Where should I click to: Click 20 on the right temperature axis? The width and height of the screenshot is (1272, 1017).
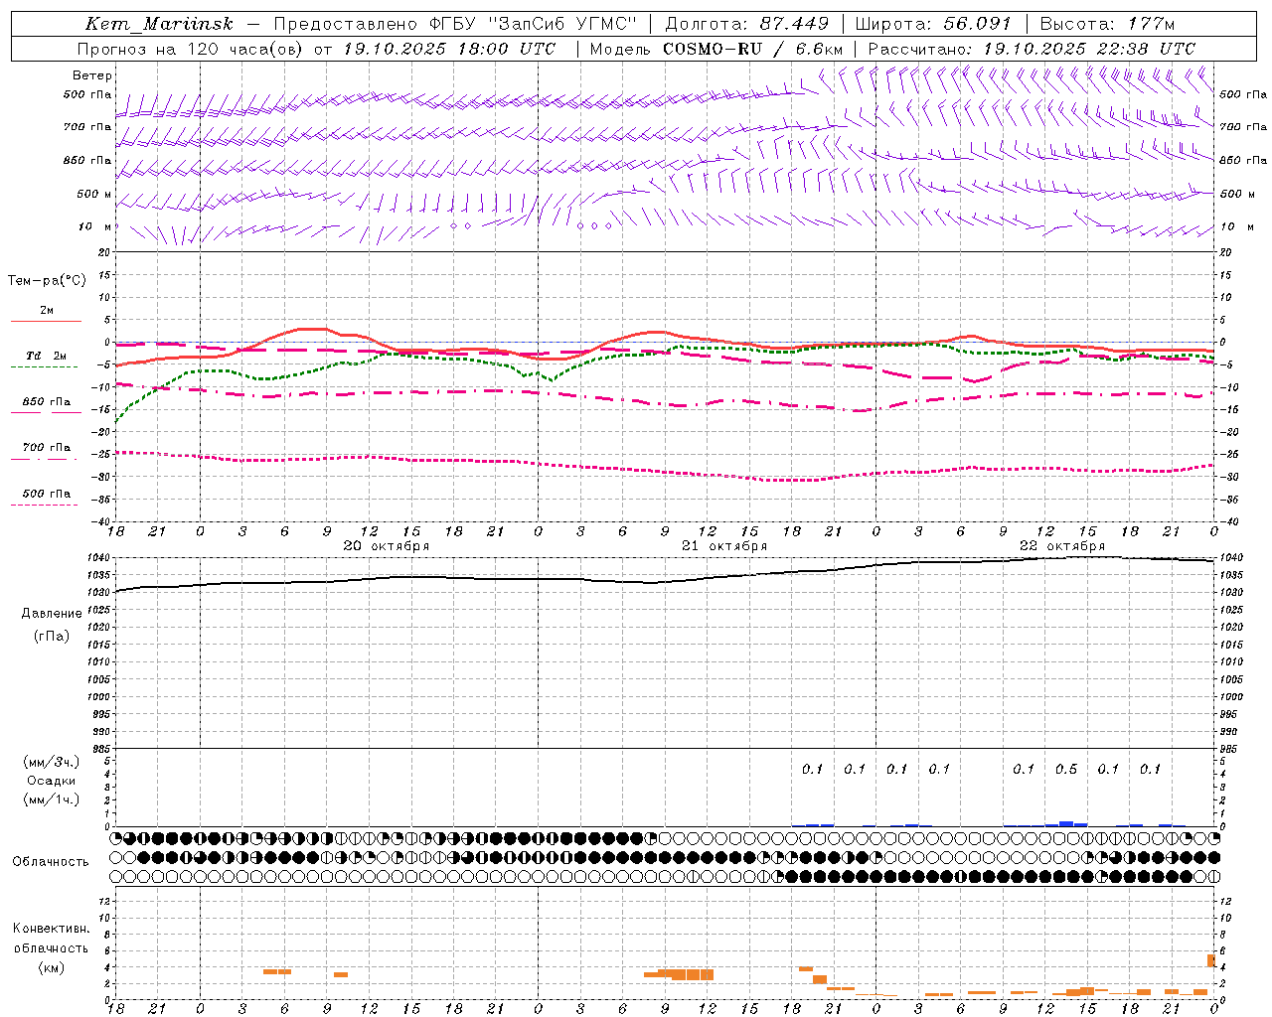click(x=1226, y=252)
